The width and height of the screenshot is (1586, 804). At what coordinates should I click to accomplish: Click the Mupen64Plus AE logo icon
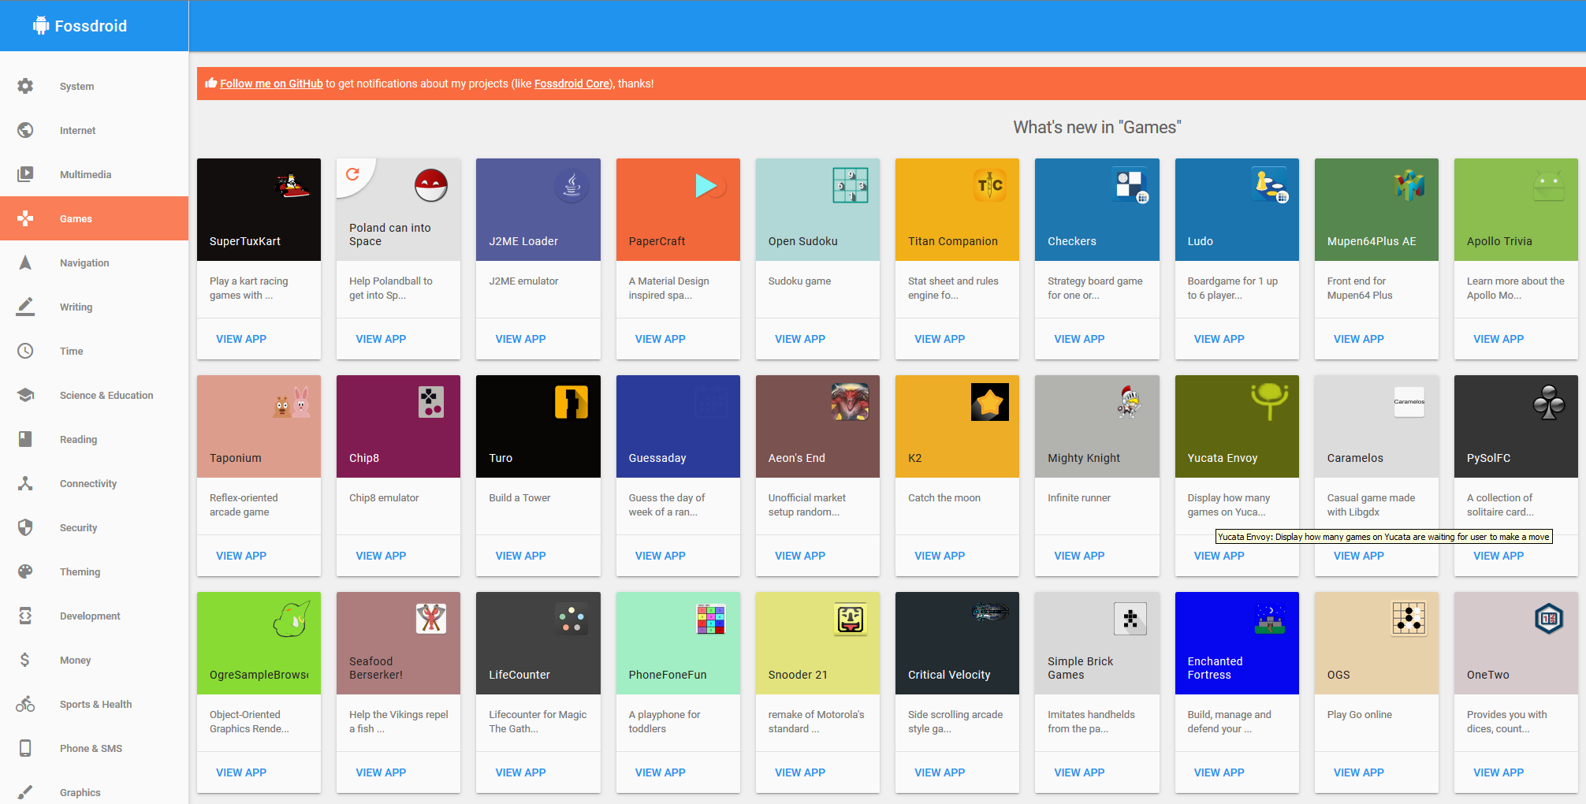pos(1409,186)
